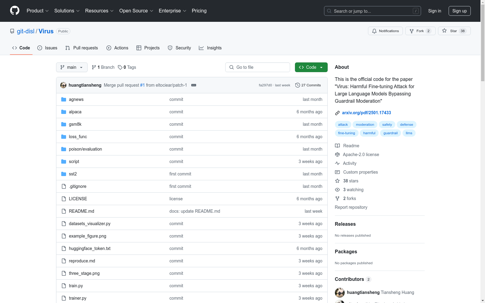Screen dimensions: 485x303
Task: Click the Sign in link
Action: coord(435,11)
